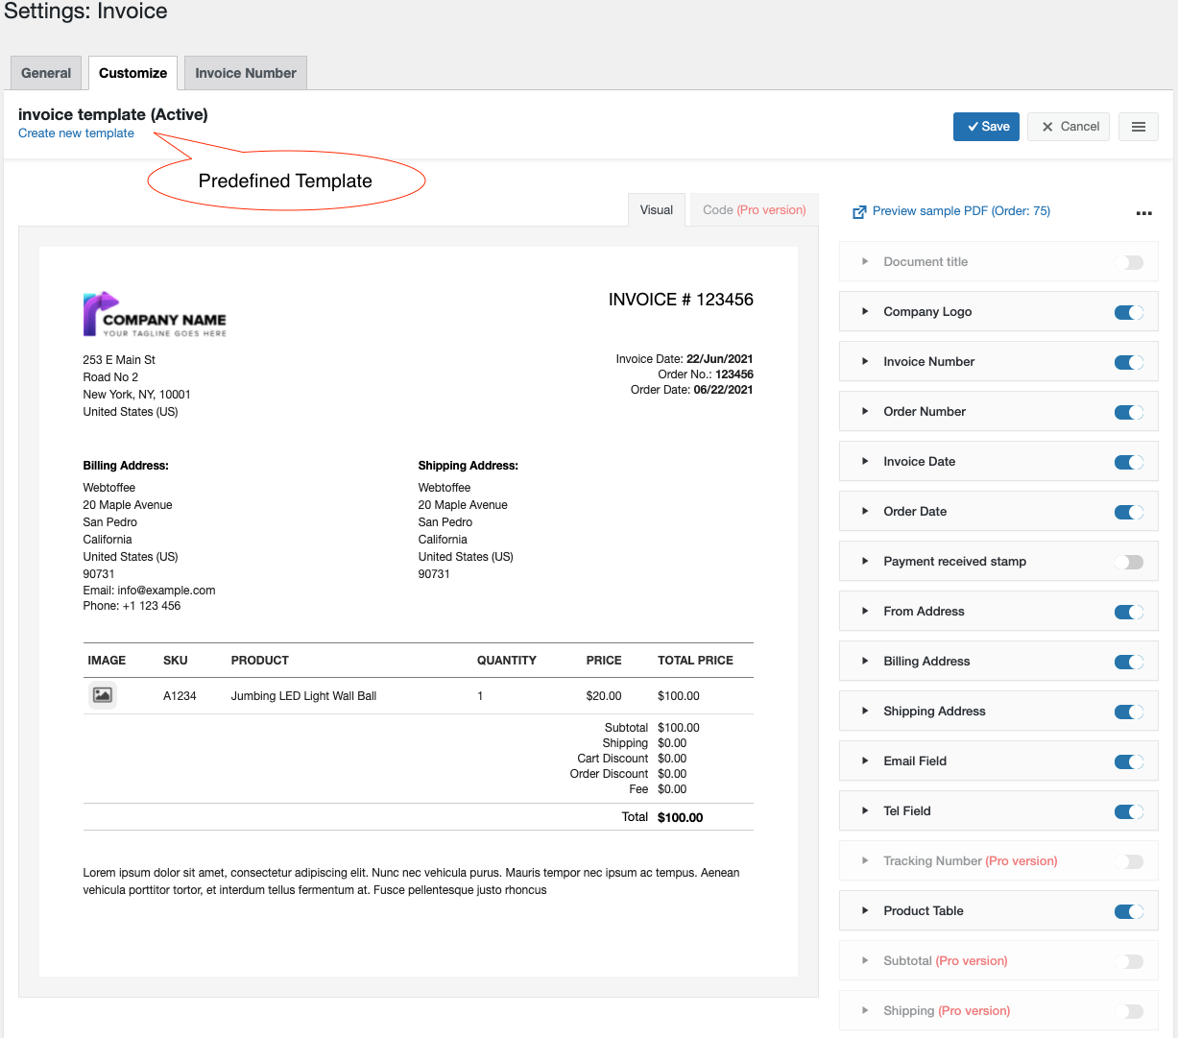The height and width of the screenshot is (1038, 1178).
Task: Click the product image placeholder icon
Action: pos(103,695)
